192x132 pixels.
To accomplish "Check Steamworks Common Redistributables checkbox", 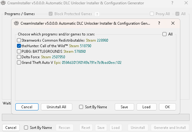I will coord(19,40).
